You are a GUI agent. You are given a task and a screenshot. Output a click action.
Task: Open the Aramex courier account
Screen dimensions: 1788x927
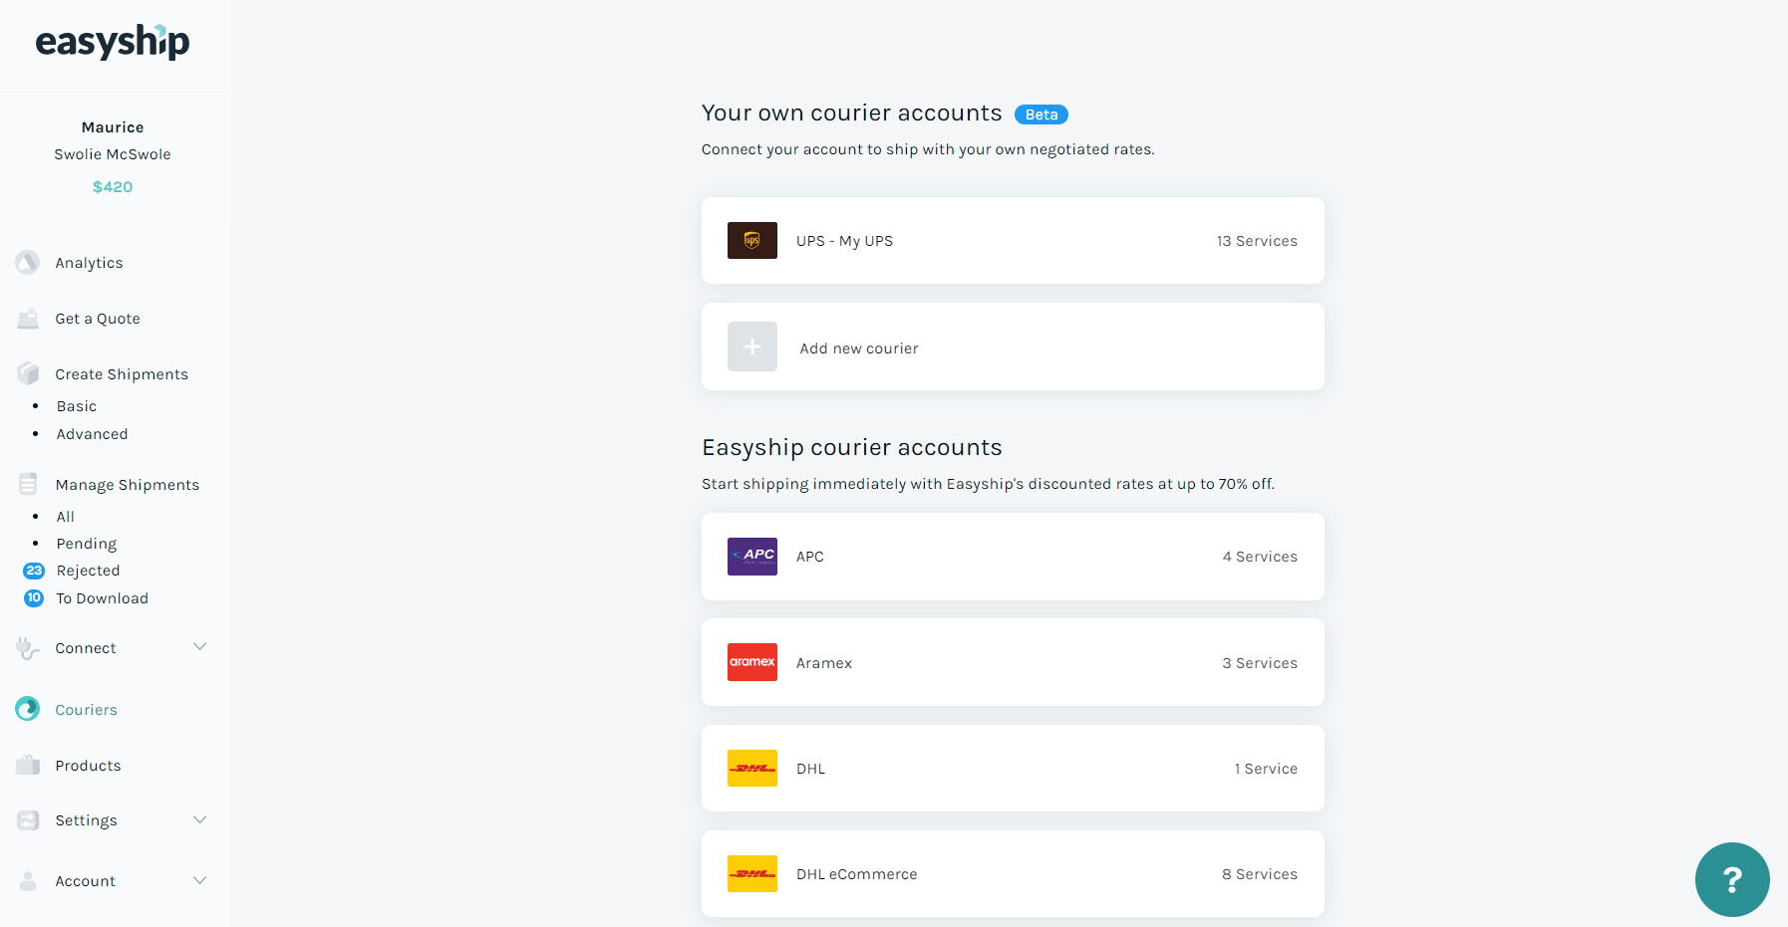pyautogui.click(x=1013, y=663)
